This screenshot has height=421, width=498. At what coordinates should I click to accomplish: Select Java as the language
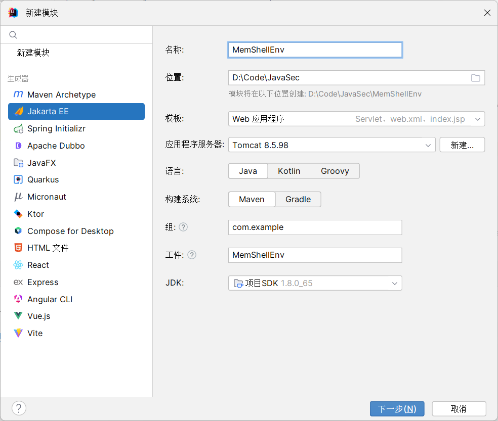click(248, 171)
